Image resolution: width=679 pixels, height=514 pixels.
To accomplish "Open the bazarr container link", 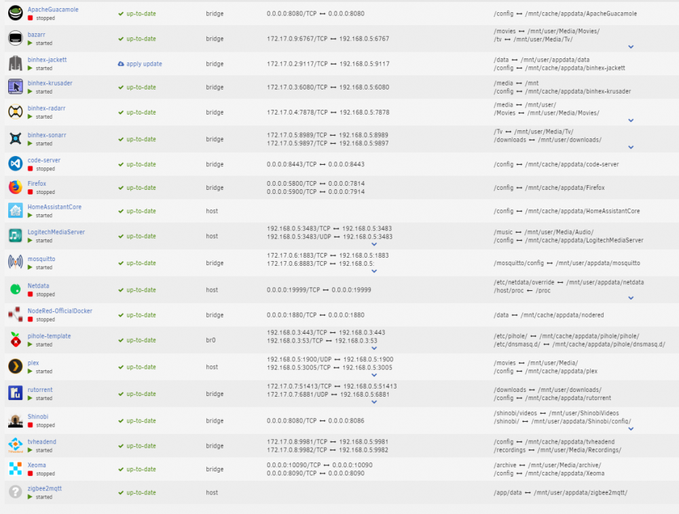I will pos(37,35).
